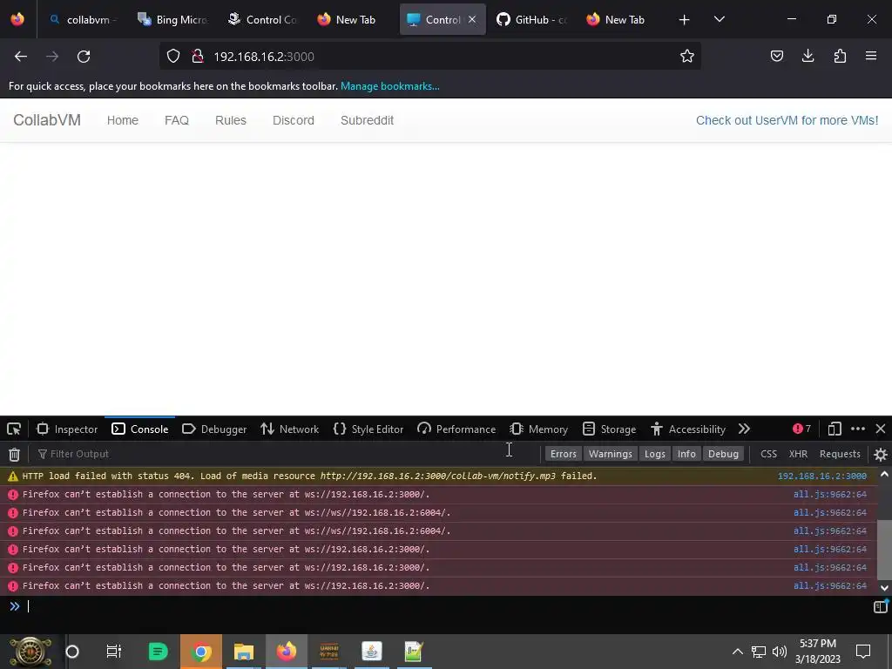The width and height of the screenshot is (892, 669).
Task: Open the console settings gear icon
Action: (880, 454)
